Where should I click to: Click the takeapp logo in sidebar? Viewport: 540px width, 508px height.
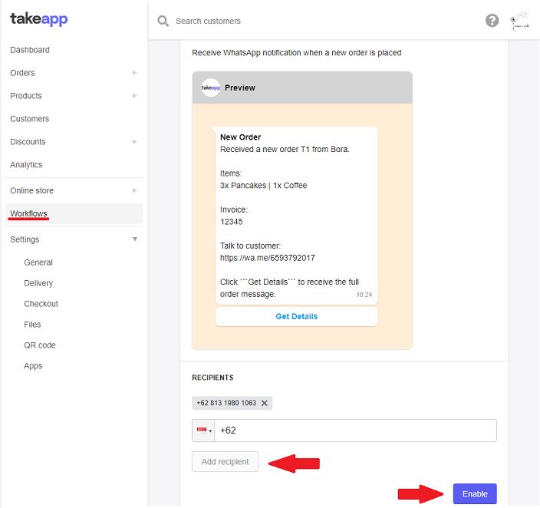click(x=39, y=19)
